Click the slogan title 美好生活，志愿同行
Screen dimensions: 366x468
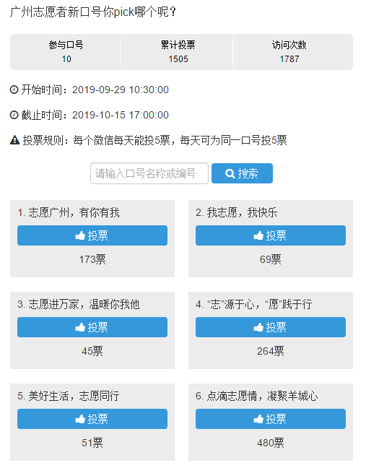(69, 396)
